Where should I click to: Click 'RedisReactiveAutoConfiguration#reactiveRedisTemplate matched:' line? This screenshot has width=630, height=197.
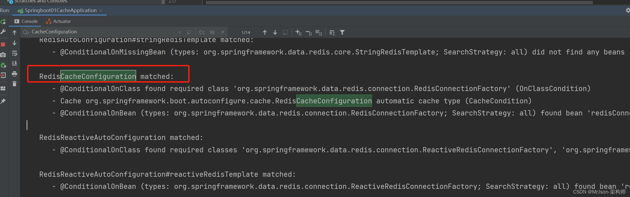pos(167,174)
